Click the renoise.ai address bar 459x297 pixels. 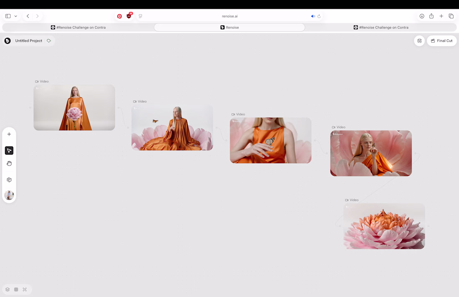click(x=229, y=16)
